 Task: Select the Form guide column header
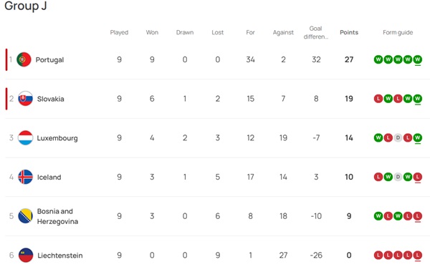tap(398, 32)
